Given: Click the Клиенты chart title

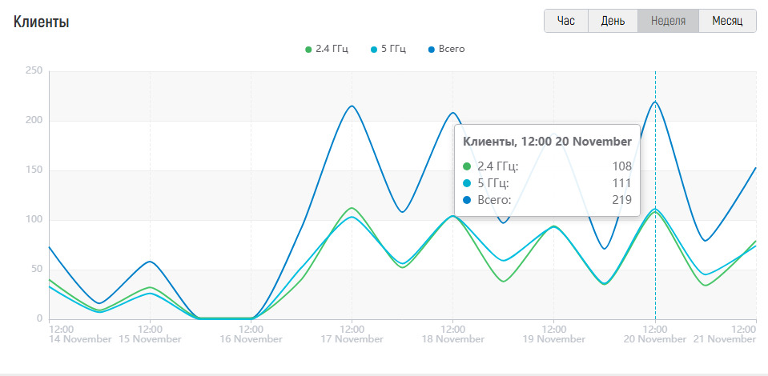Looking at the screenshot, I should click(41, 22).
